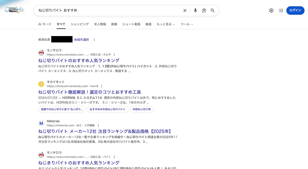The image size is (308, 169).
Task: Click Metoree favicon icon
Action: pos(41,123)
